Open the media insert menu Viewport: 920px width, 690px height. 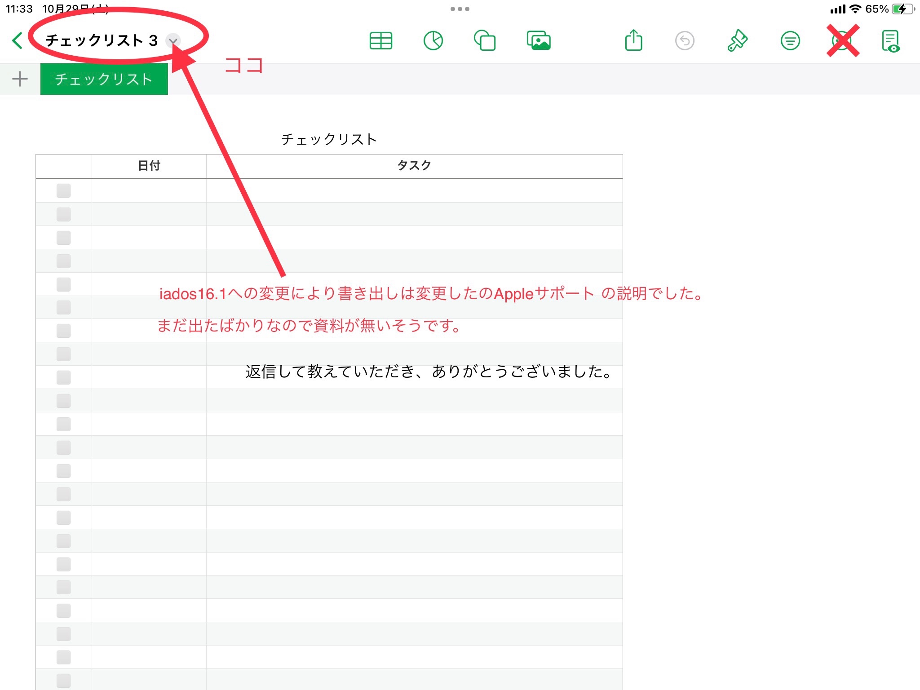(x=539, y=41)
